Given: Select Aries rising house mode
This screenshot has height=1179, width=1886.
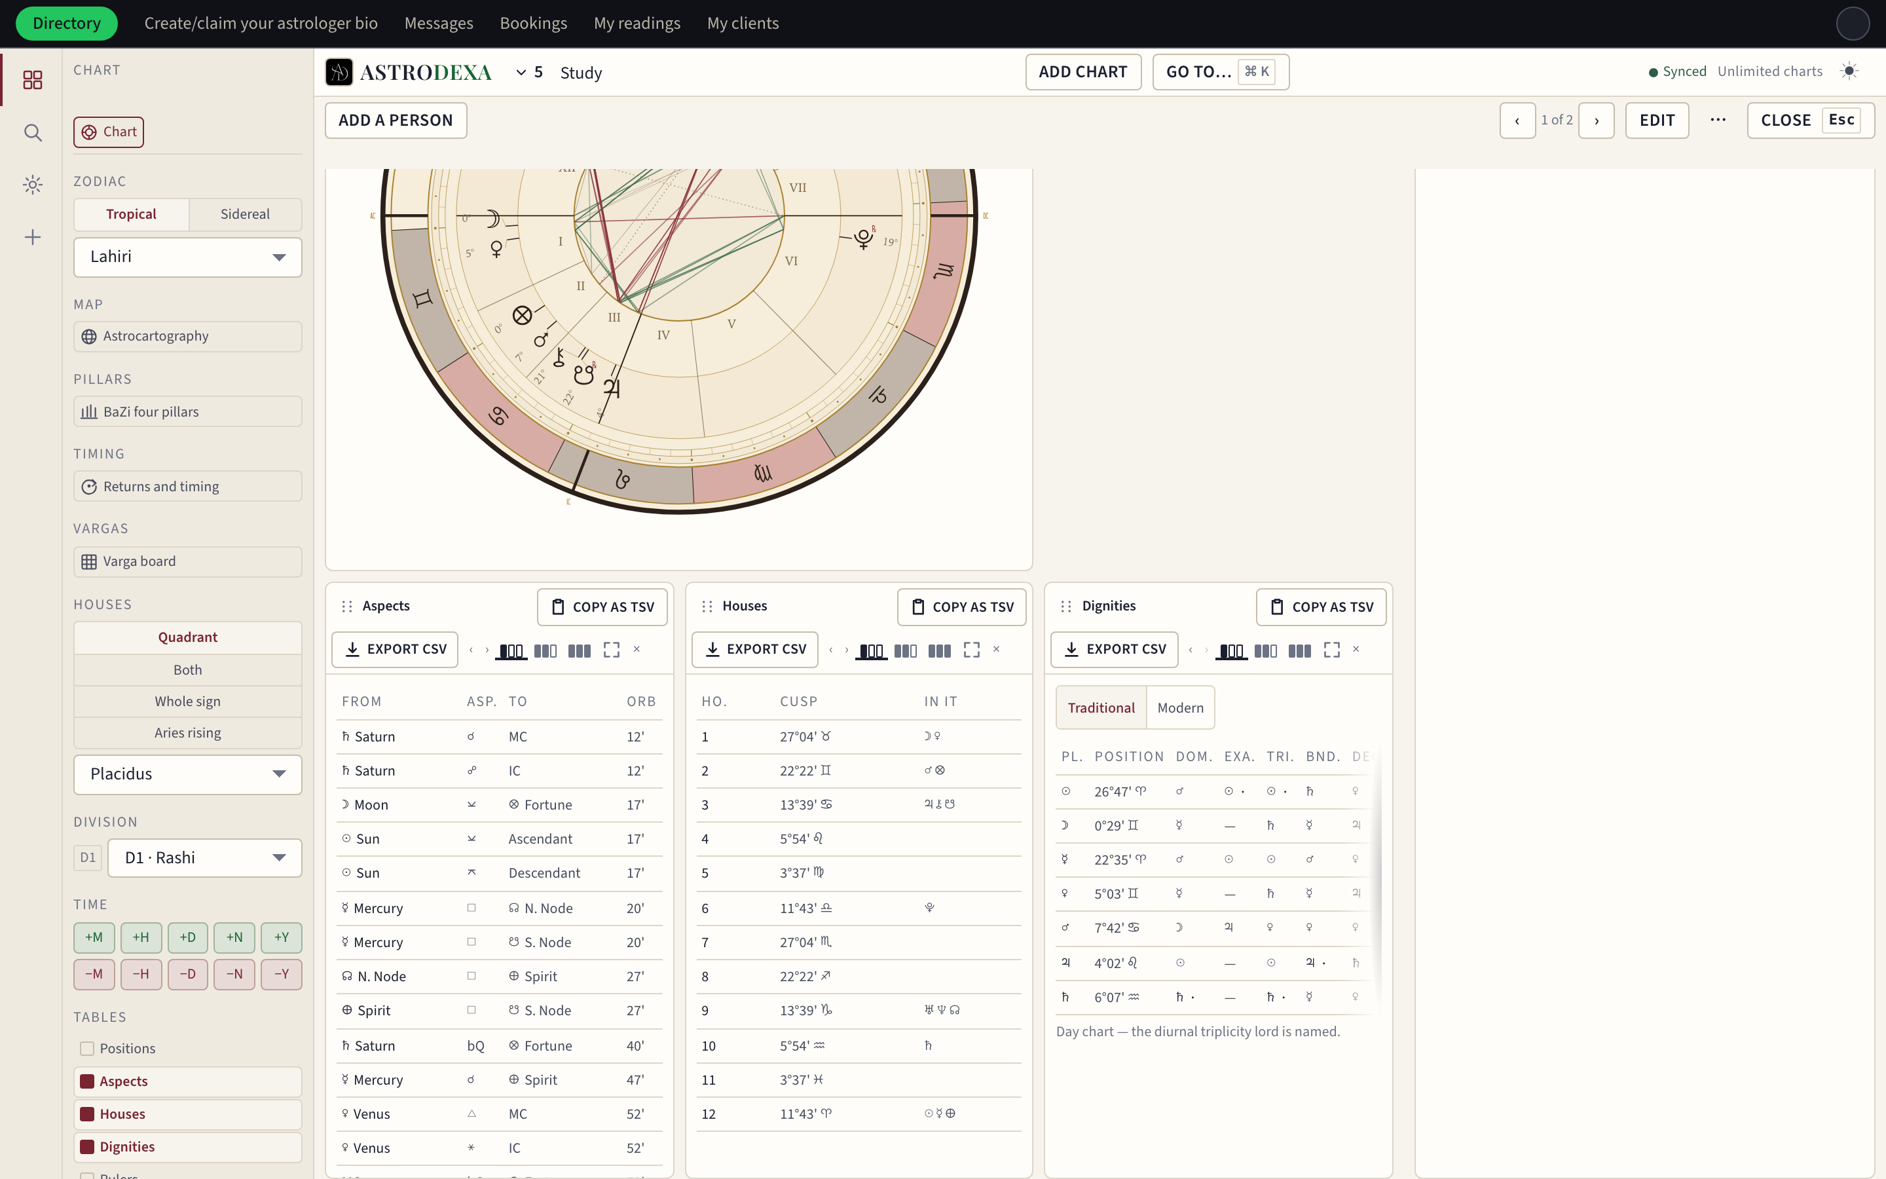Looking at the screenshot, I should coord(187,733).
